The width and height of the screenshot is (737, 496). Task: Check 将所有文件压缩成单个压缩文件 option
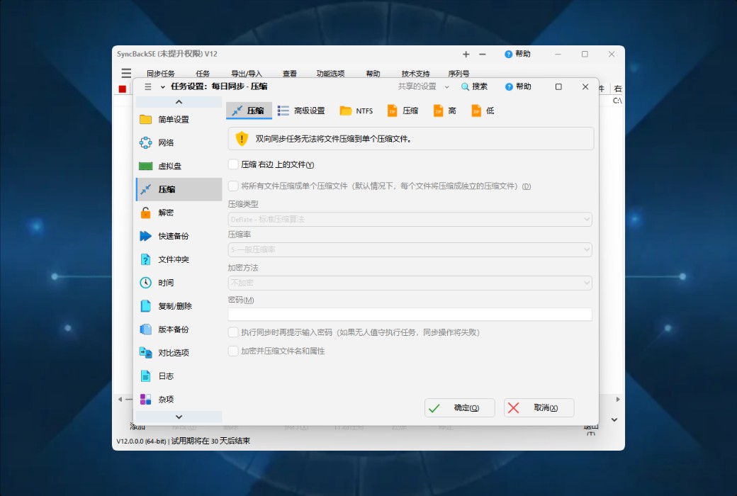point(232,186)
